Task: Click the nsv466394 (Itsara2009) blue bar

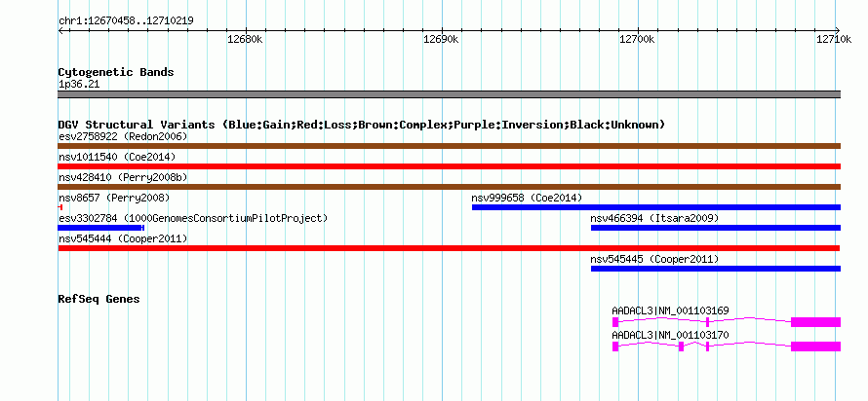Action: click(x=716, y=228)
